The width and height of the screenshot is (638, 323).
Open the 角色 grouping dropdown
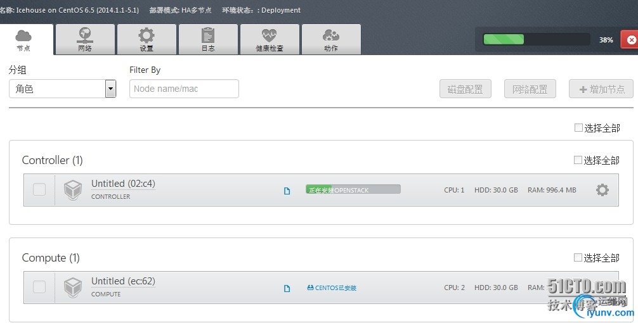pos(63,89)
